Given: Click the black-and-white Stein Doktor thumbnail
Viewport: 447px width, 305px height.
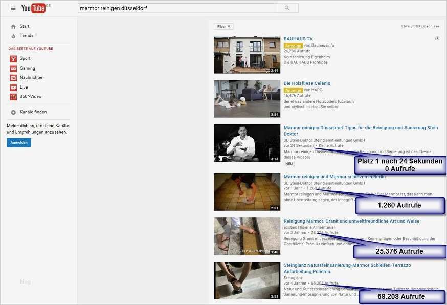Looking at the screenshot, I should [247, 143].
